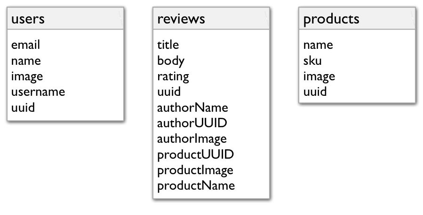Click the authorUUID field

(x=192, y=123)
